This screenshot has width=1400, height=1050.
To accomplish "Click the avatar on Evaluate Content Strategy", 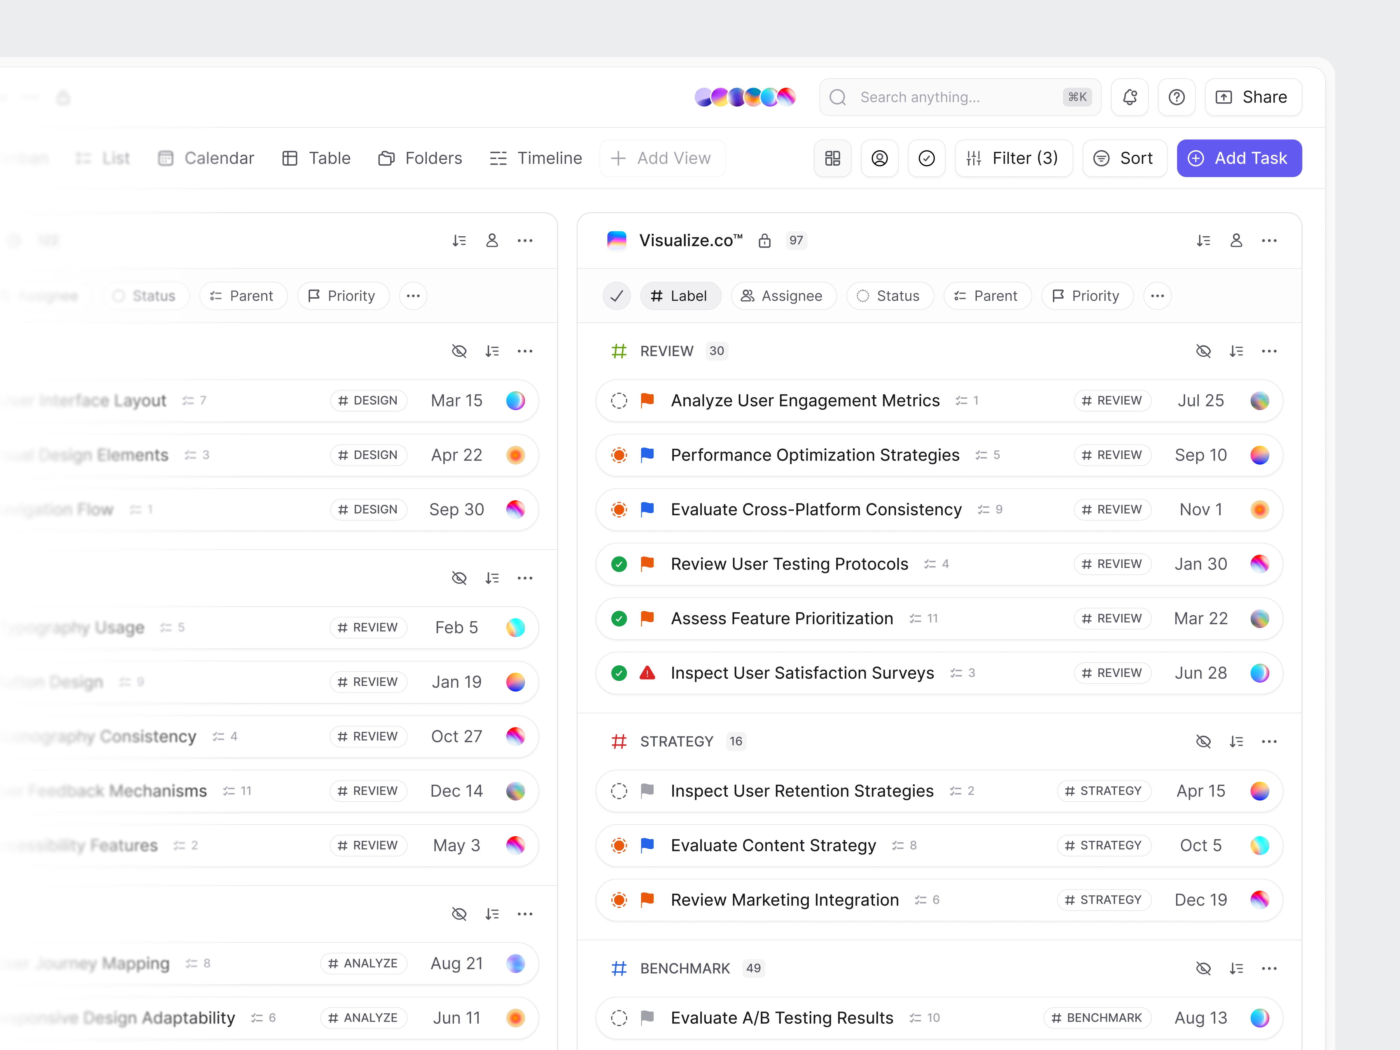I will [1259, 845].
